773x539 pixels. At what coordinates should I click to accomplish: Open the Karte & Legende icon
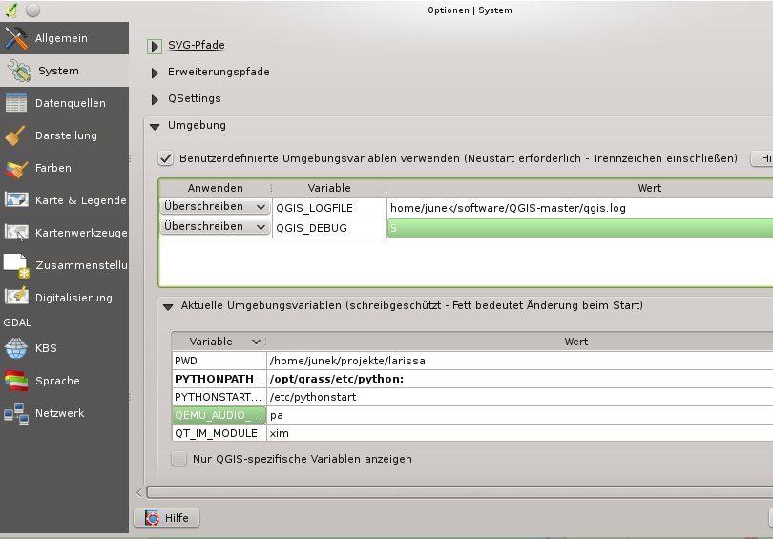click(16, 200)
